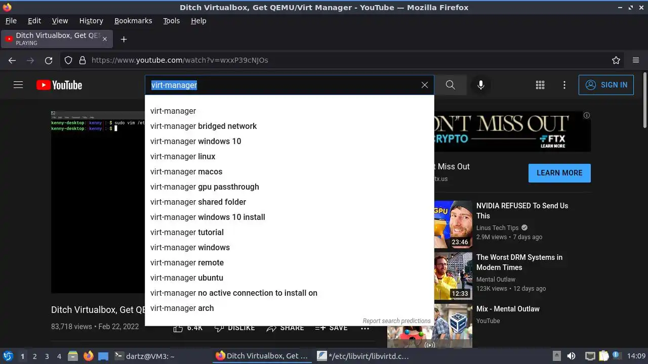Select suggestion 'virt-manager ubuntu'
This screenshot has height=364, width=648.
pyautogui.click(x=289, y=278)
